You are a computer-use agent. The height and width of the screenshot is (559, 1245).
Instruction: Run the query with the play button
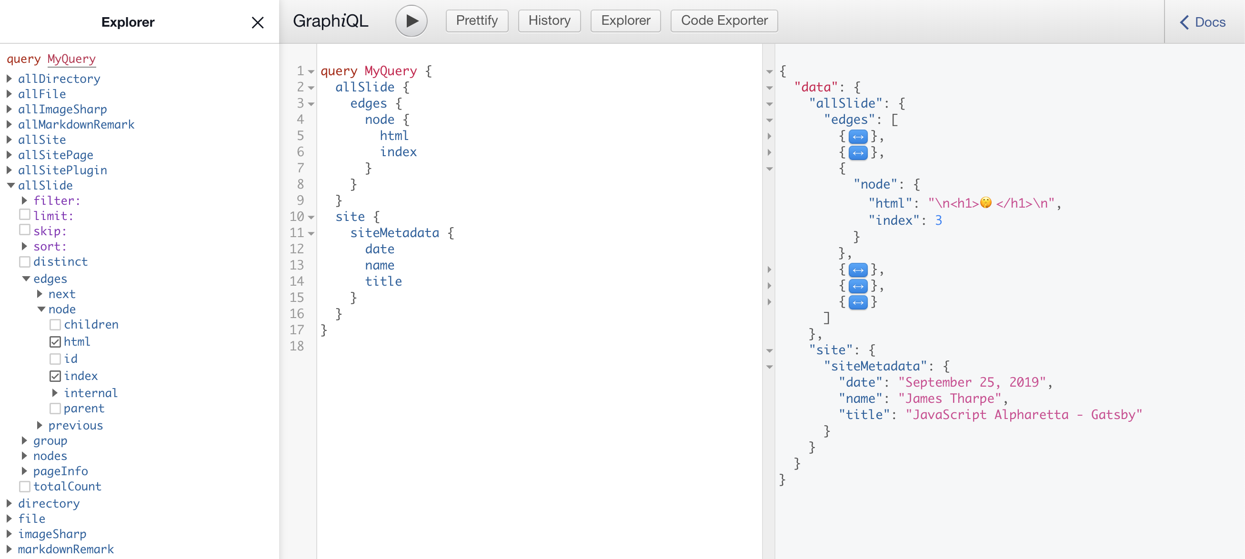pos(411,21)
